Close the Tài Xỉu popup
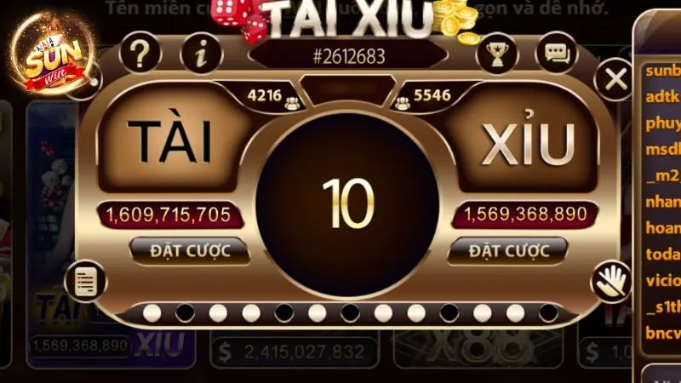Screen dimensions: 681x383 coord(615,79)
